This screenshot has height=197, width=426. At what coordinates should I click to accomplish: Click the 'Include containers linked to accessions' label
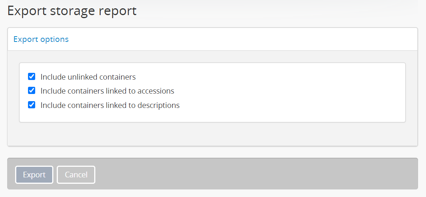tap(107, 91)
